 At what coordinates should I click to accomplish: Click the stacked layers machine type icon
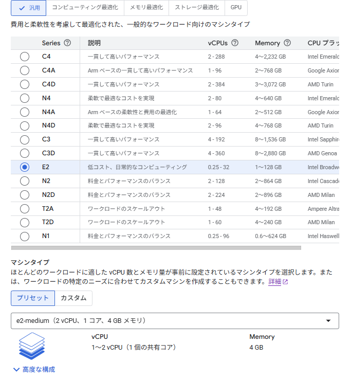[x=32, y=346]
